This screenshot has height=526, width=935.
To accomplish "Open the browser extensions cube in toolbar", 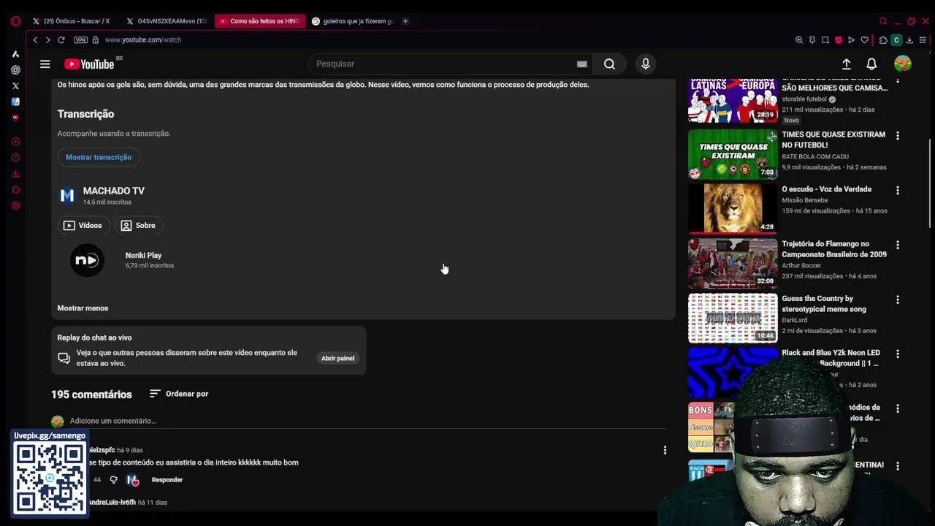I will [883, 40].
